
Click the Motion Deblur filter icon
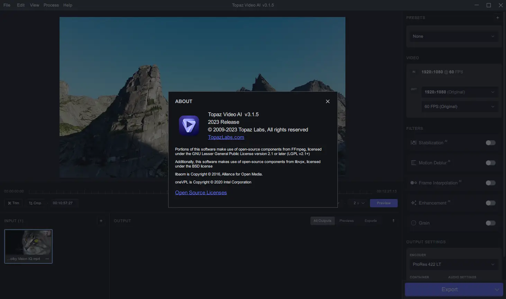tap(413, 163)
